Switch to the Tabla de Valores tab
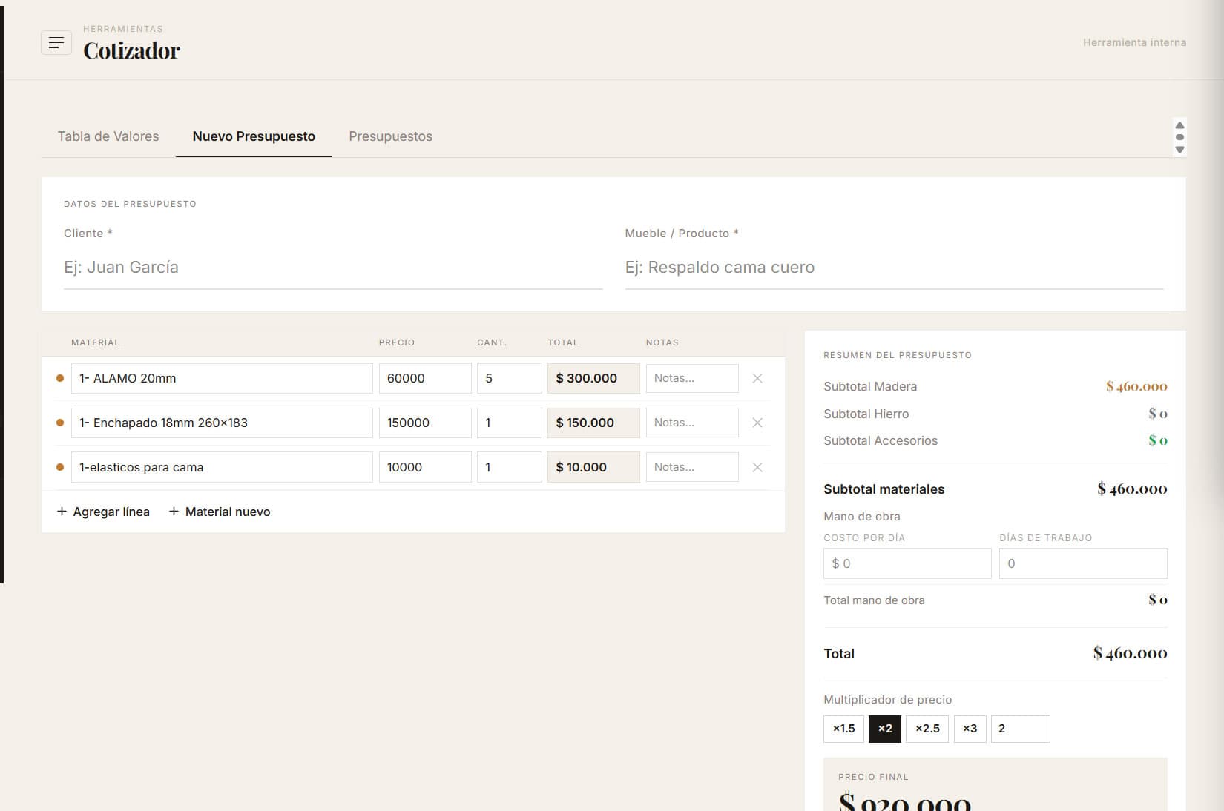Screen dimensions: 1224x811 (108, 136)
